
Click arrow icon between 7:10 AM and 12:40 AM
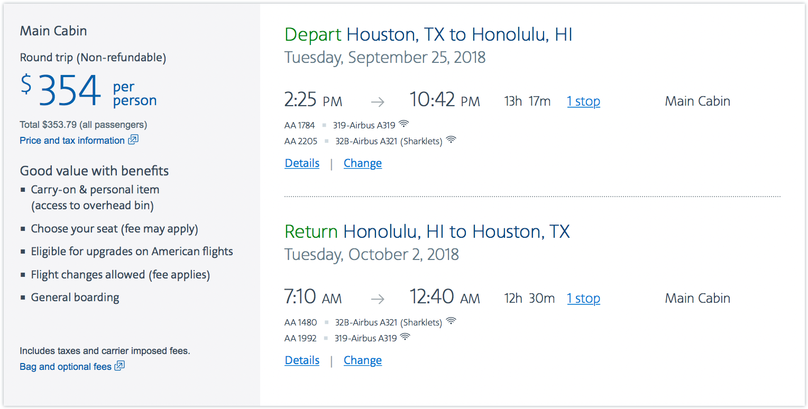[x=378, y=299]
